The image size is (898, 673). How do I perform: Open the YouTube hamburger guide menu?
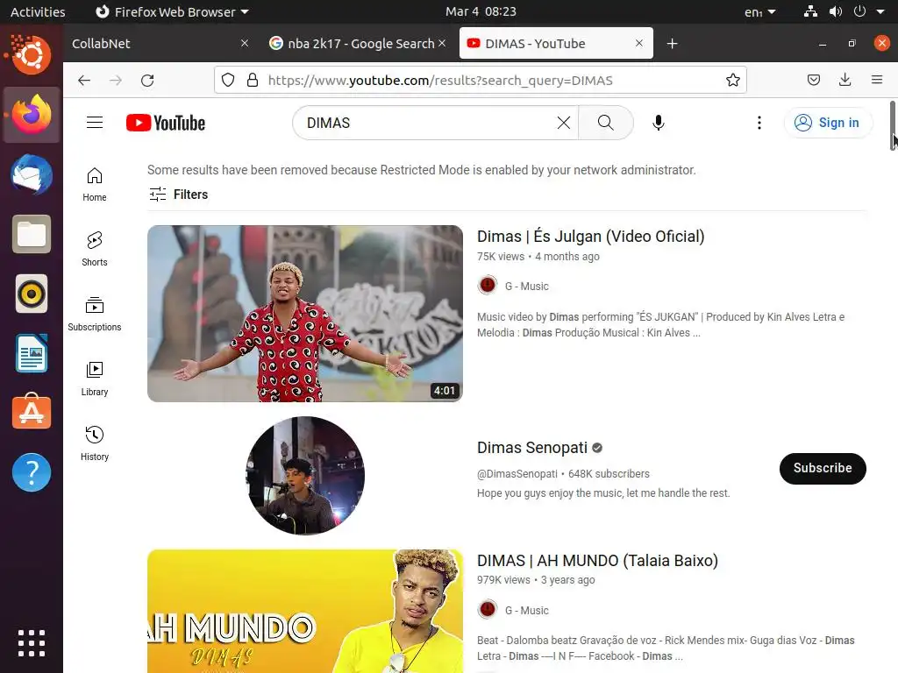pos(95,123)
